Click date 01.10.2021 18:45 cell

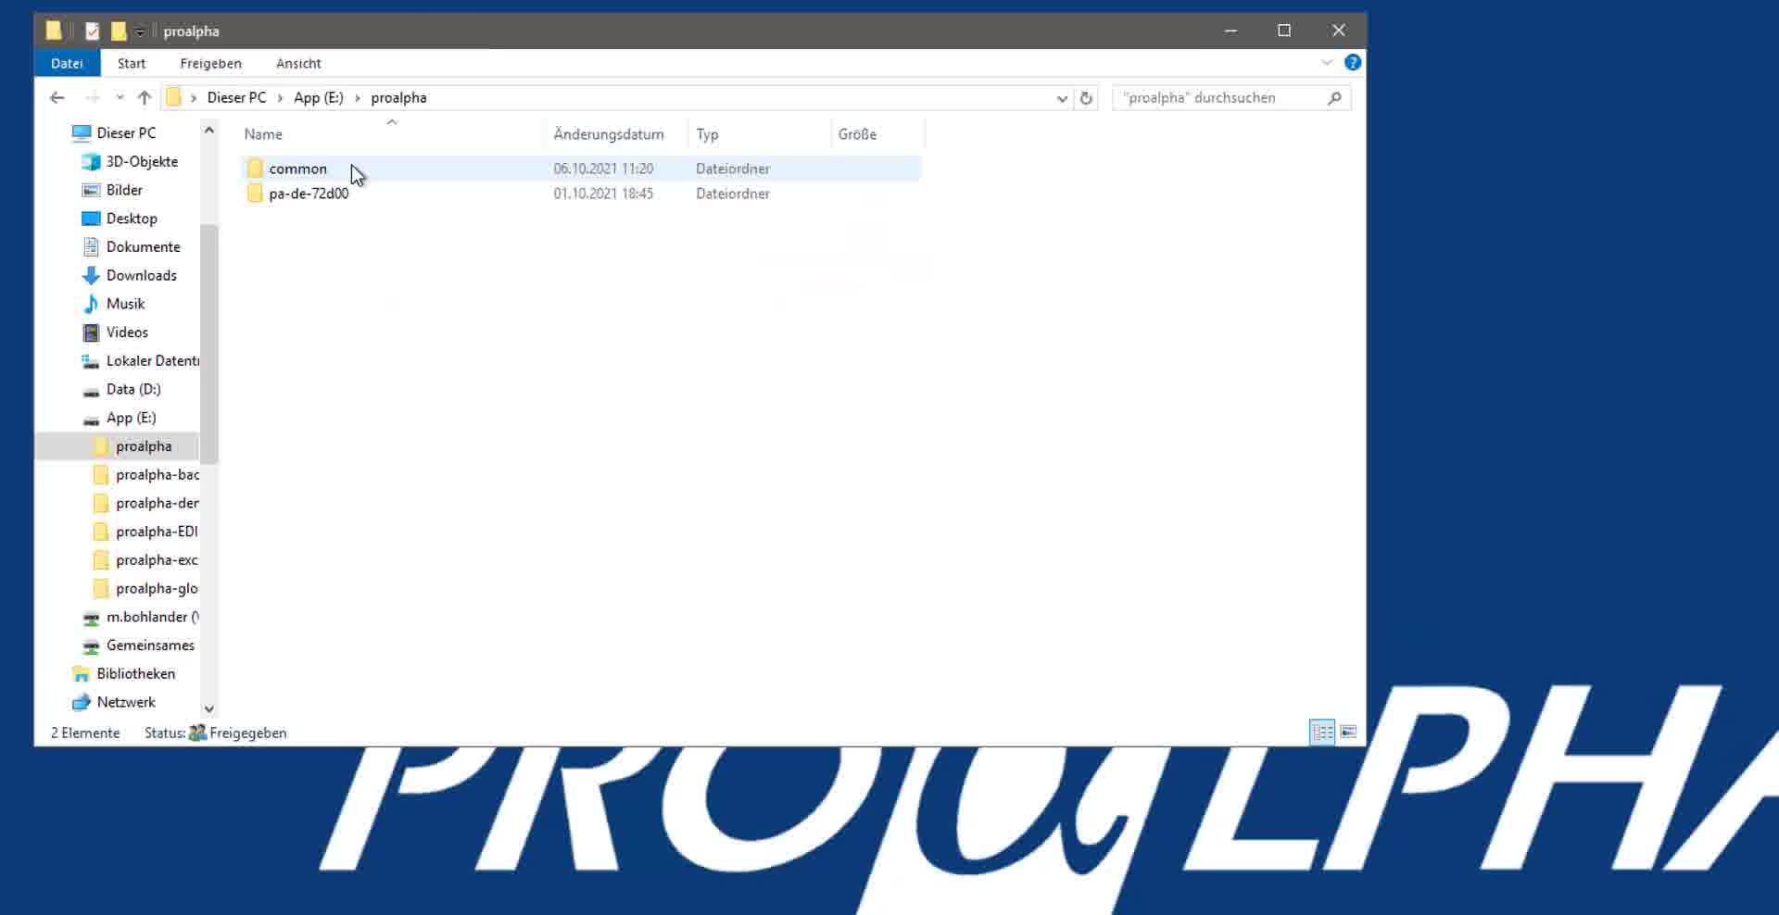click(x=603, y=194)
